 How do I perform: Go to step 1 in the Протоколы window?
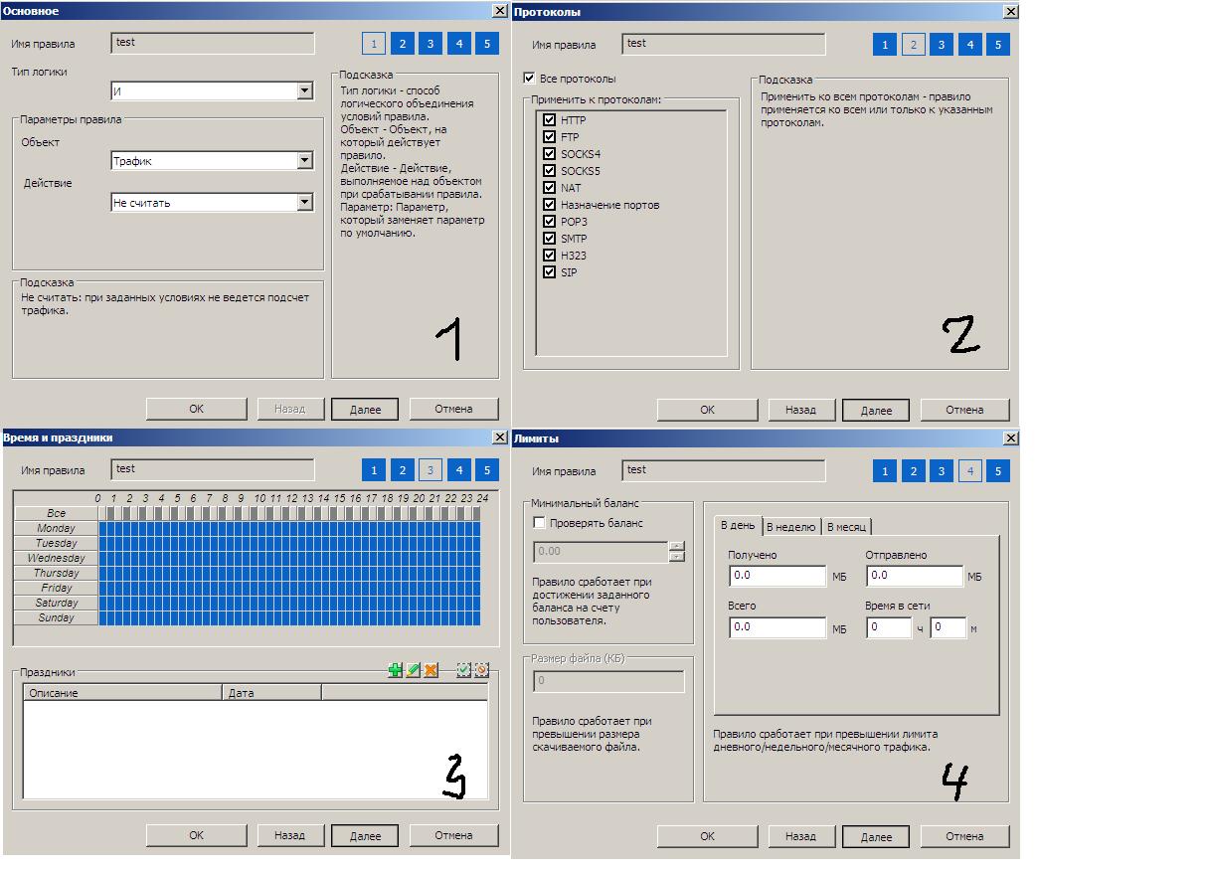(x=885, y=45)
